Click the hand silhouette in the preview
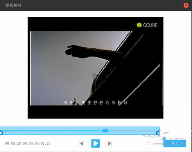 [x=78, y=51]
